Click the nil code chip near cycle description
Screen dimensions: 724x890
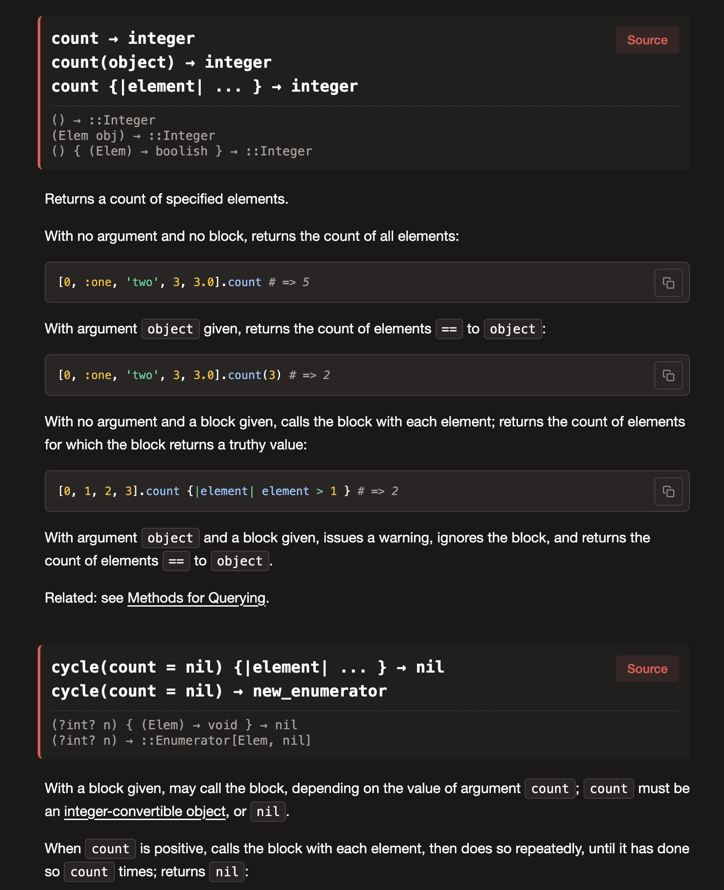[268, 812]
